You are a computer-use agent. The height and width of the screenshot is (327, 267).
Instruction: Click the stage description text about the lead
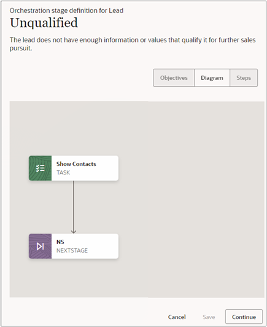pos(133,44)
